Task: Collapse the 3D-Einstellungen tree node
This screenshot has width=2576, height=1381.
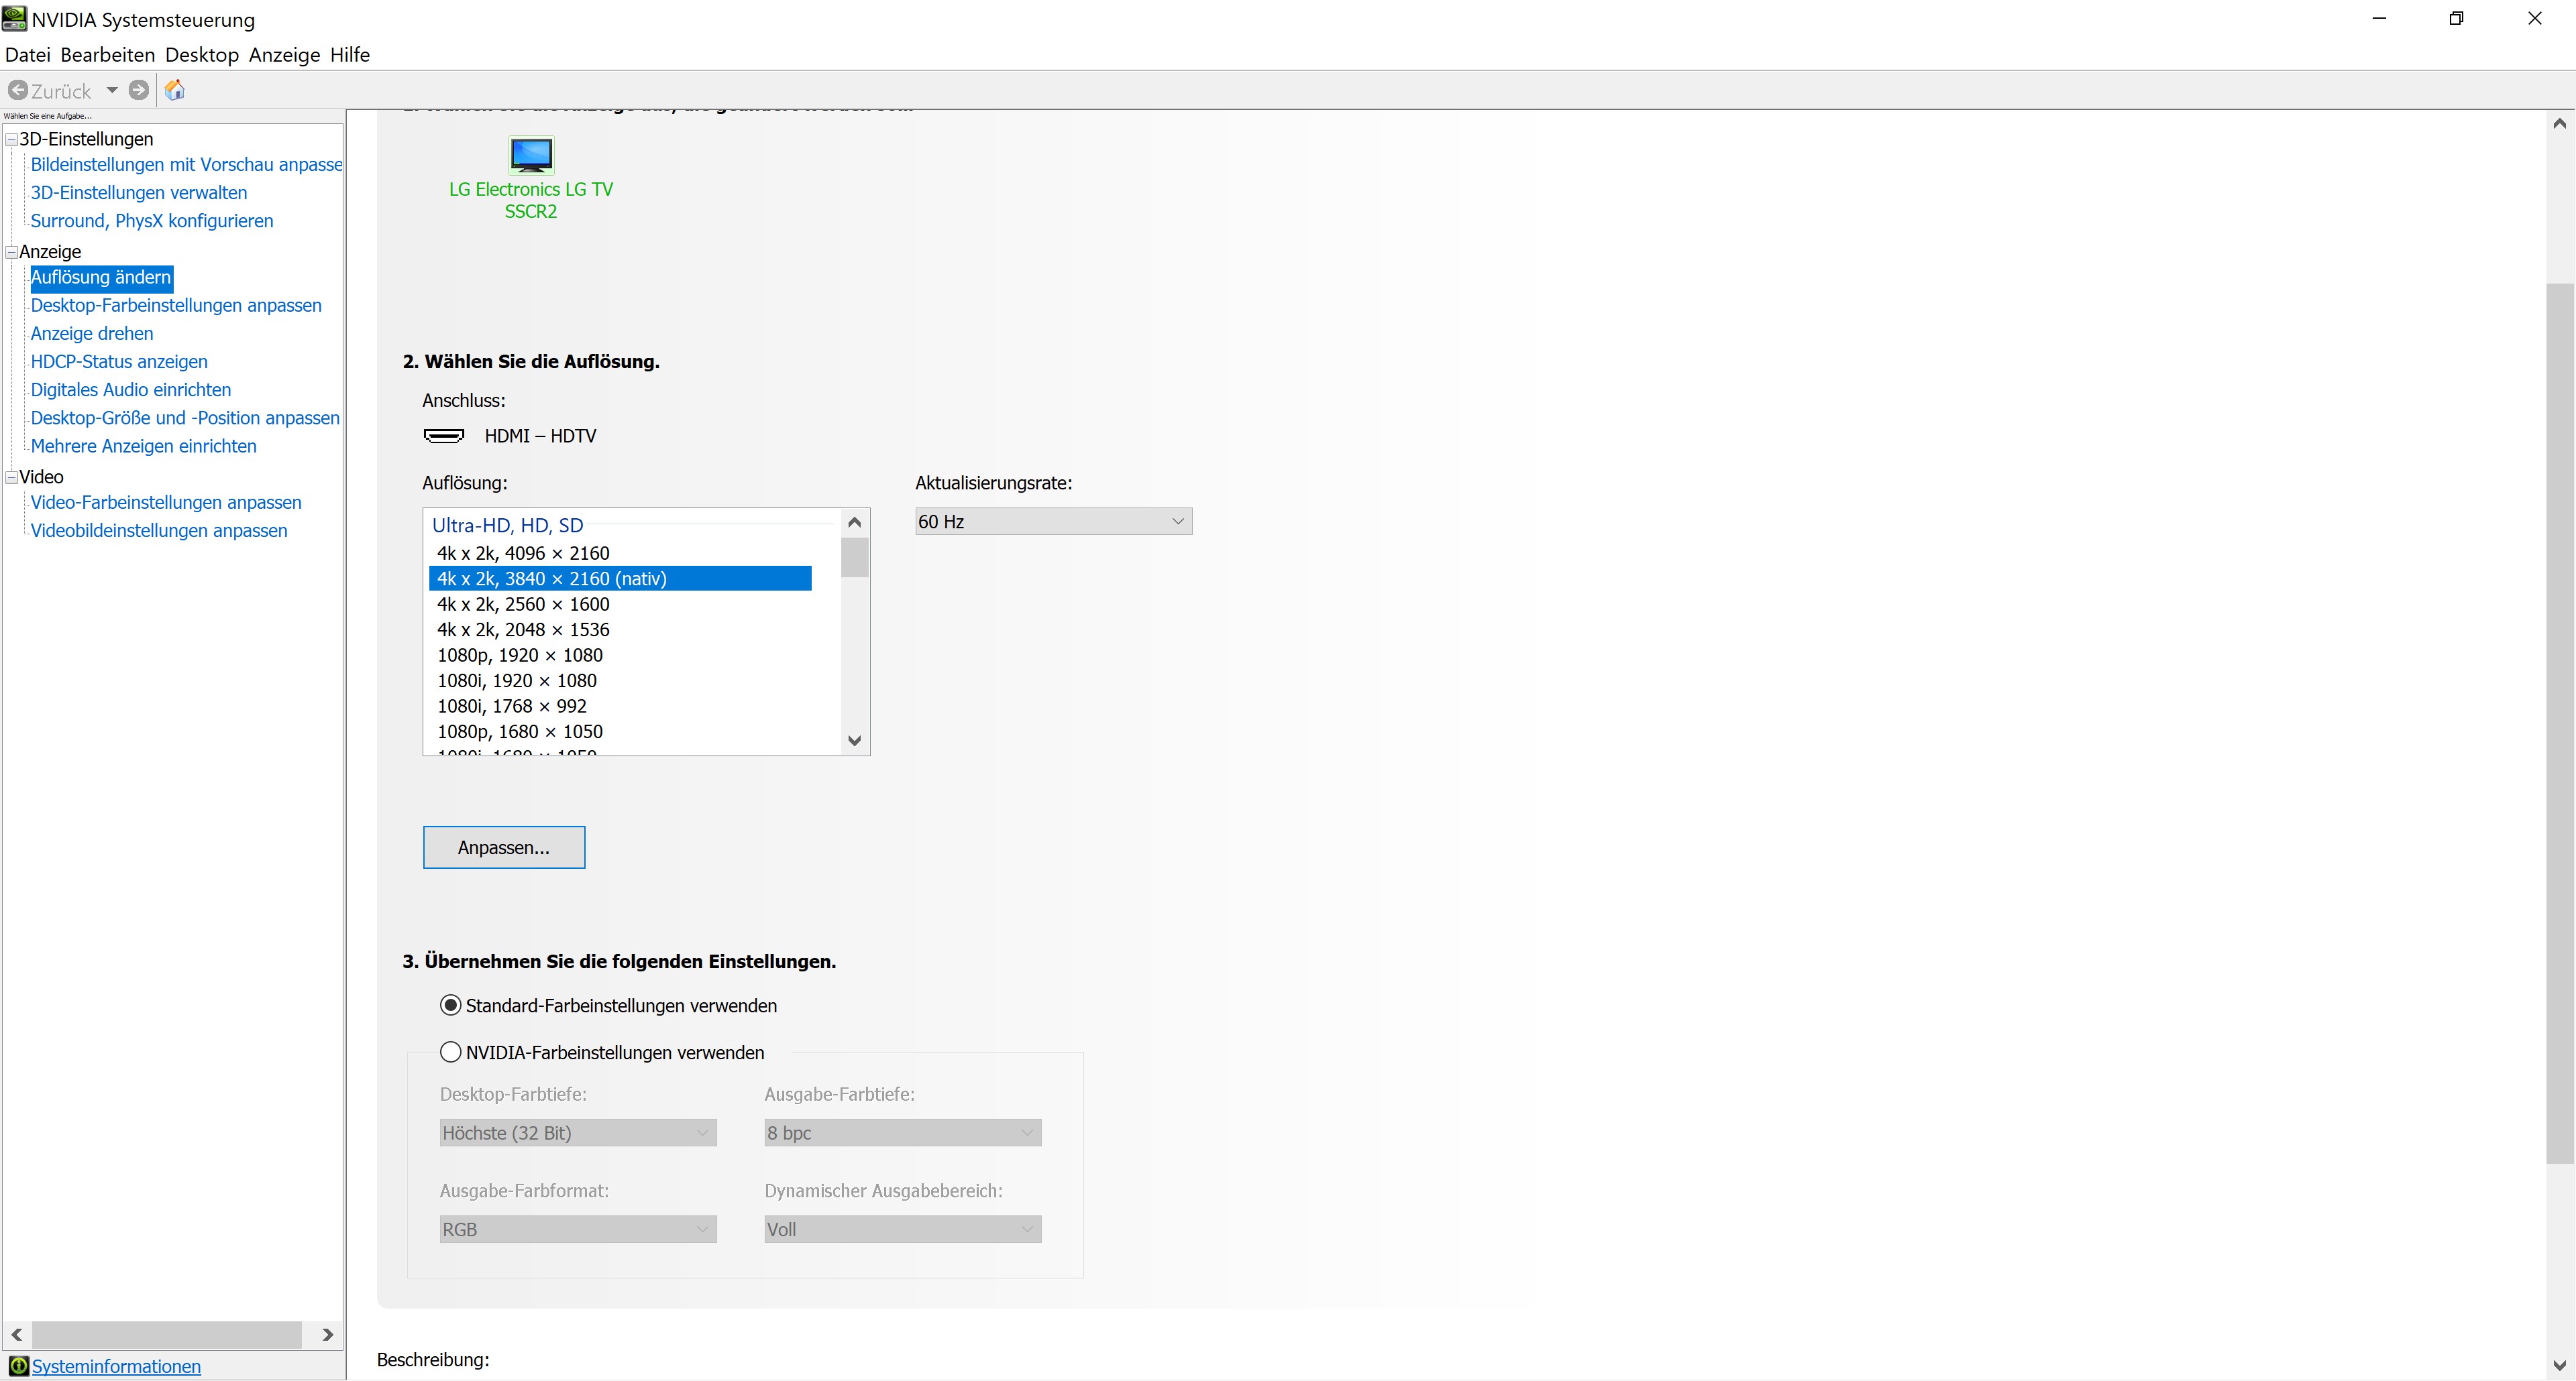Action: tap(11, 140)
